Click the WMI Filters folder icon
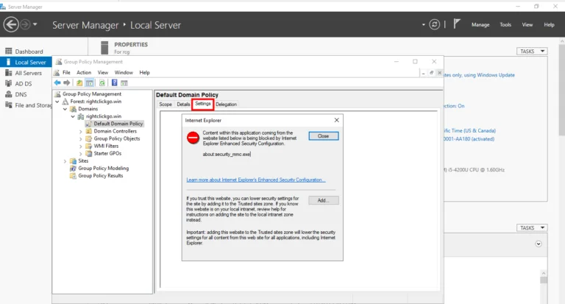 (88, 146)
